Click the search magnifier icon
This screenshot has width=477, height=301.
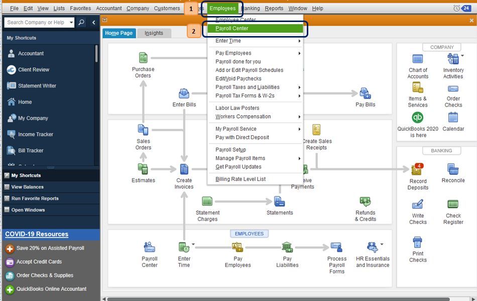click(81, 22)
